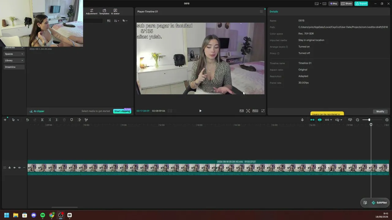392x220 pixels.
Task: Delete left of playhead trim icon
Action: click(x=50, y=120)
